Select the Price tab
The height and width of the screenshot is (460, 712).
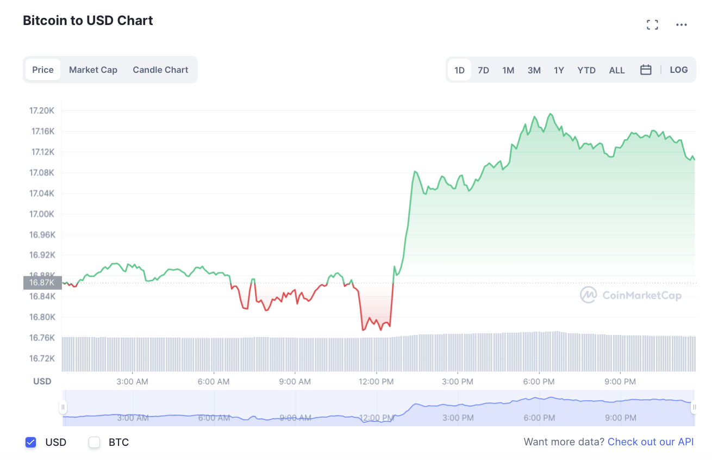coord(43,70)
